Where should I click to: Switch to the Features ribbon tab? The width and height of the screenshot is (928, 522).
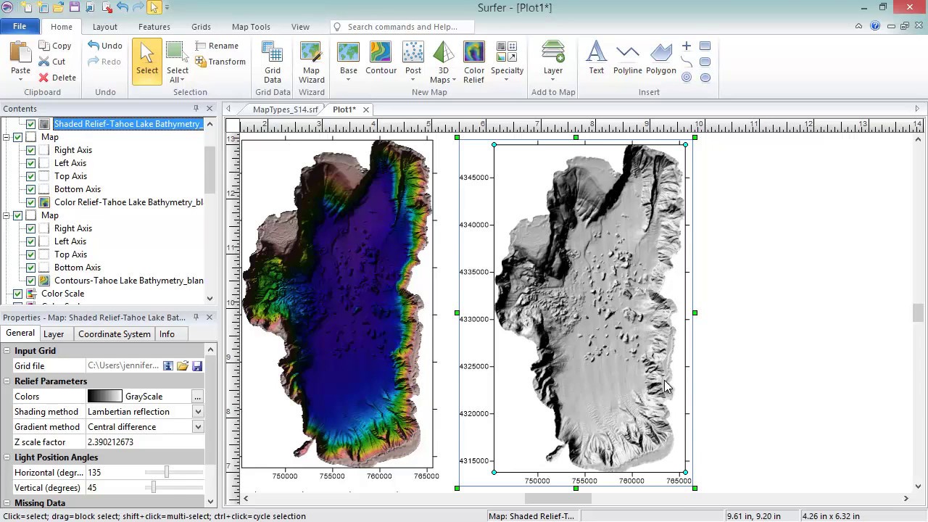coord(154,27)
